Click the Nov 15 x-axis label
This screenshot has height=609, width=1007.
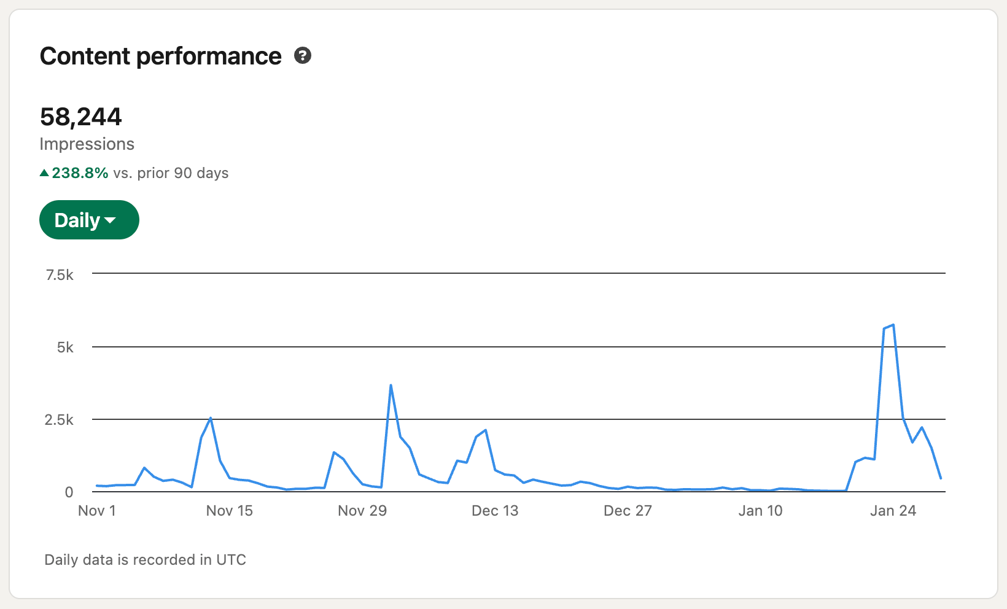click(230, 511)
